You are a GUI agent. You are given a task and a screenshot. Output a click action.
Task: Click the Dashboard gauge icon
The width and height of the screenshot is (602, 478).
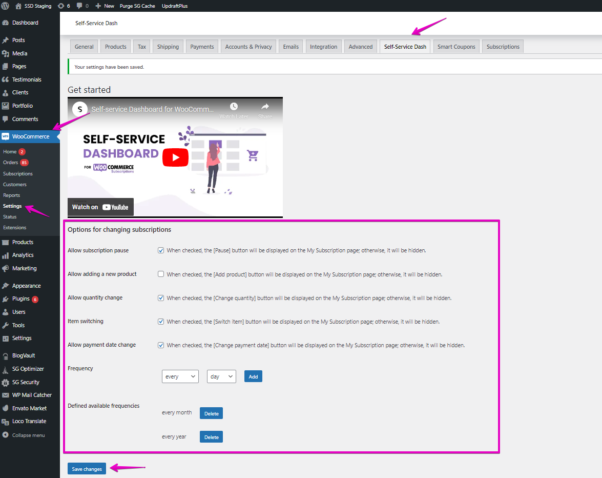coord(5,23)
